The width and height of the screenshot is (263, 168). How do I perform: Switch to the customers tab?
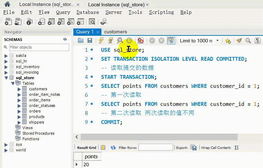pos(115,32)
